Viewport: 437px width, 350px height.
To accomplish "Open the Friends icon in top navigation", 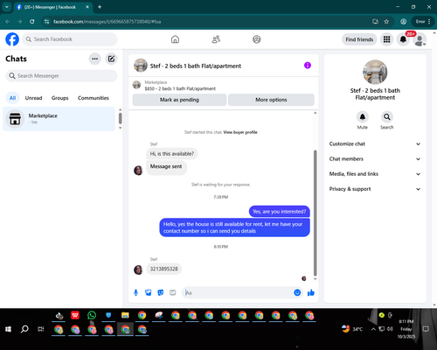I will coord(216,39).
